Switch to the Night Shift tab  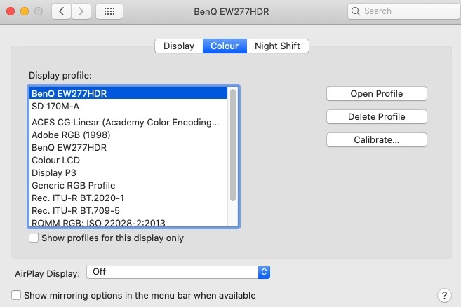click(x=277, y=46)
